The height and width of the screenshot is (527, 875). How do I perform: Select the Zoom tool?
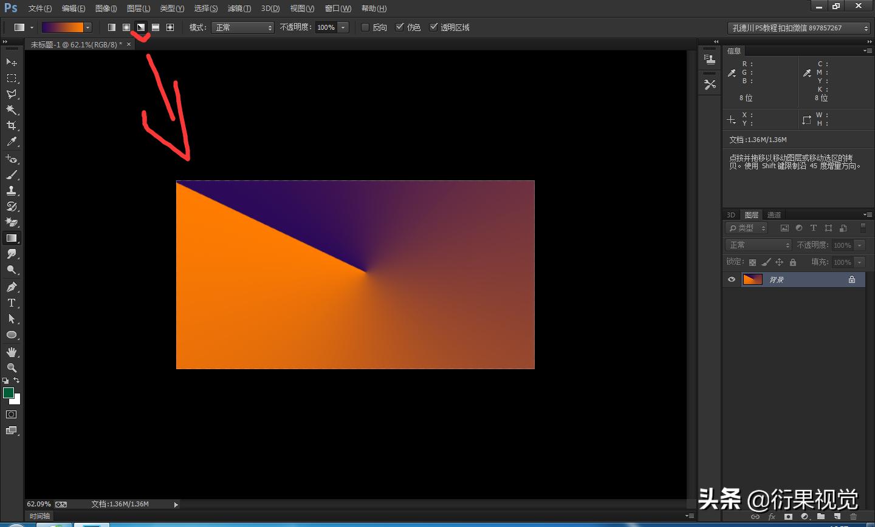12,367
